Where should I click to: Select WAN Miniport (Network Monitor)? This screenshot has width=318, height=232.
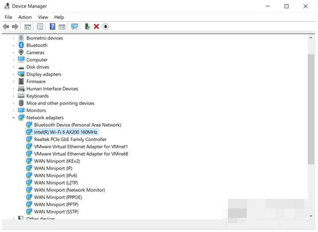(x=69, y=190)
